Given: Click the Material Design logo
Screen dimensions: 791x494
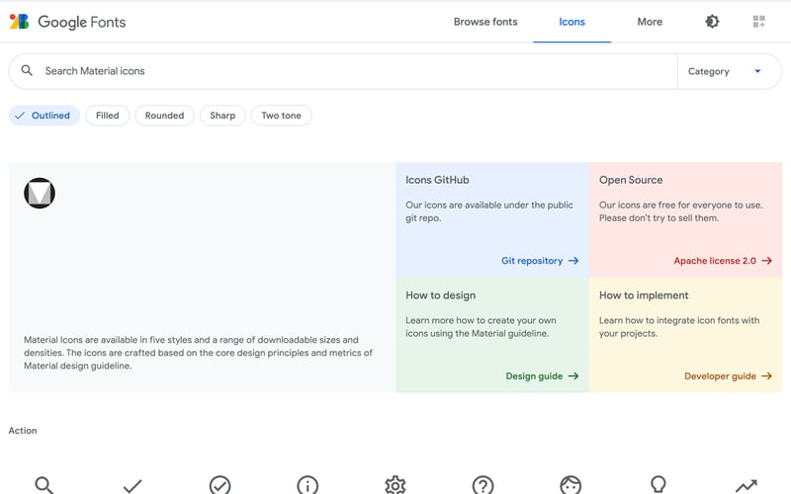Looking at the screenshot, I should [40, 193].
